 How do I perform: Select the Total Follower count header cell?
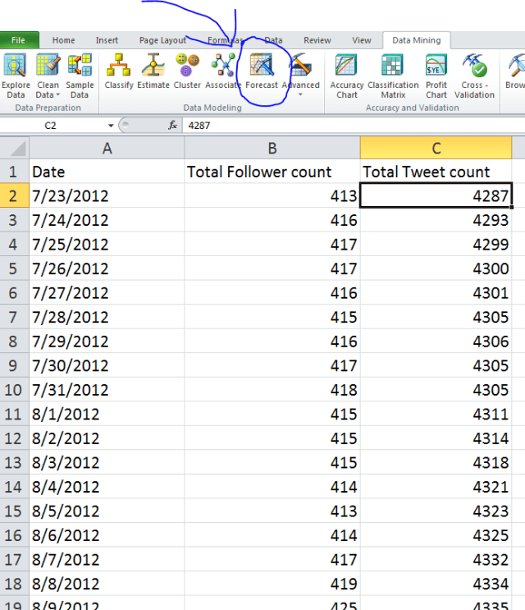point(272,172)
